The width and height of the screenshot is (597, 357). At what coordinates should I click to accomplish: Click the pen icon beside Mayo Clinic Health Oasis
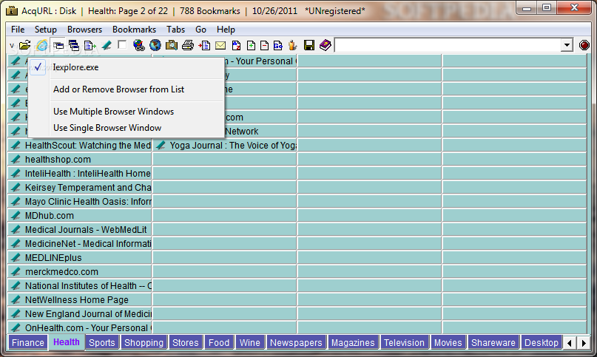coord(16,201)
